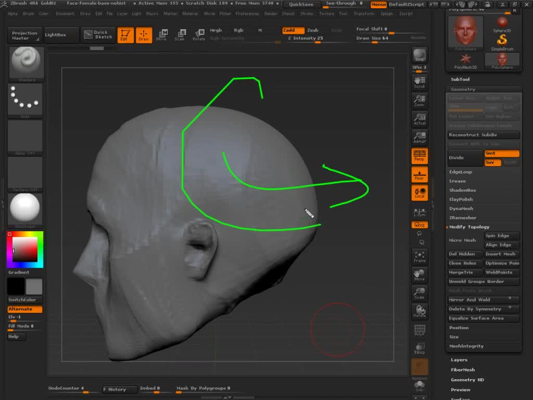Image resolution: width=533 pixels, height=400 pixels.
Task: Choose the Rotate transform icon in top shelf
Action: coord(198,35)
